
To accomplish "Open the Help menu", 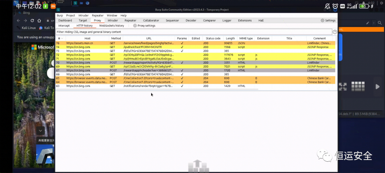I will click(x=123, y=15).
